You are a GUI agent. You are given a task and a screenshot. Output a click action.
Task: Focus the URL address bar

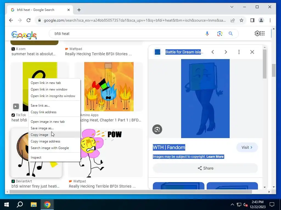click(x=135, y=20)
